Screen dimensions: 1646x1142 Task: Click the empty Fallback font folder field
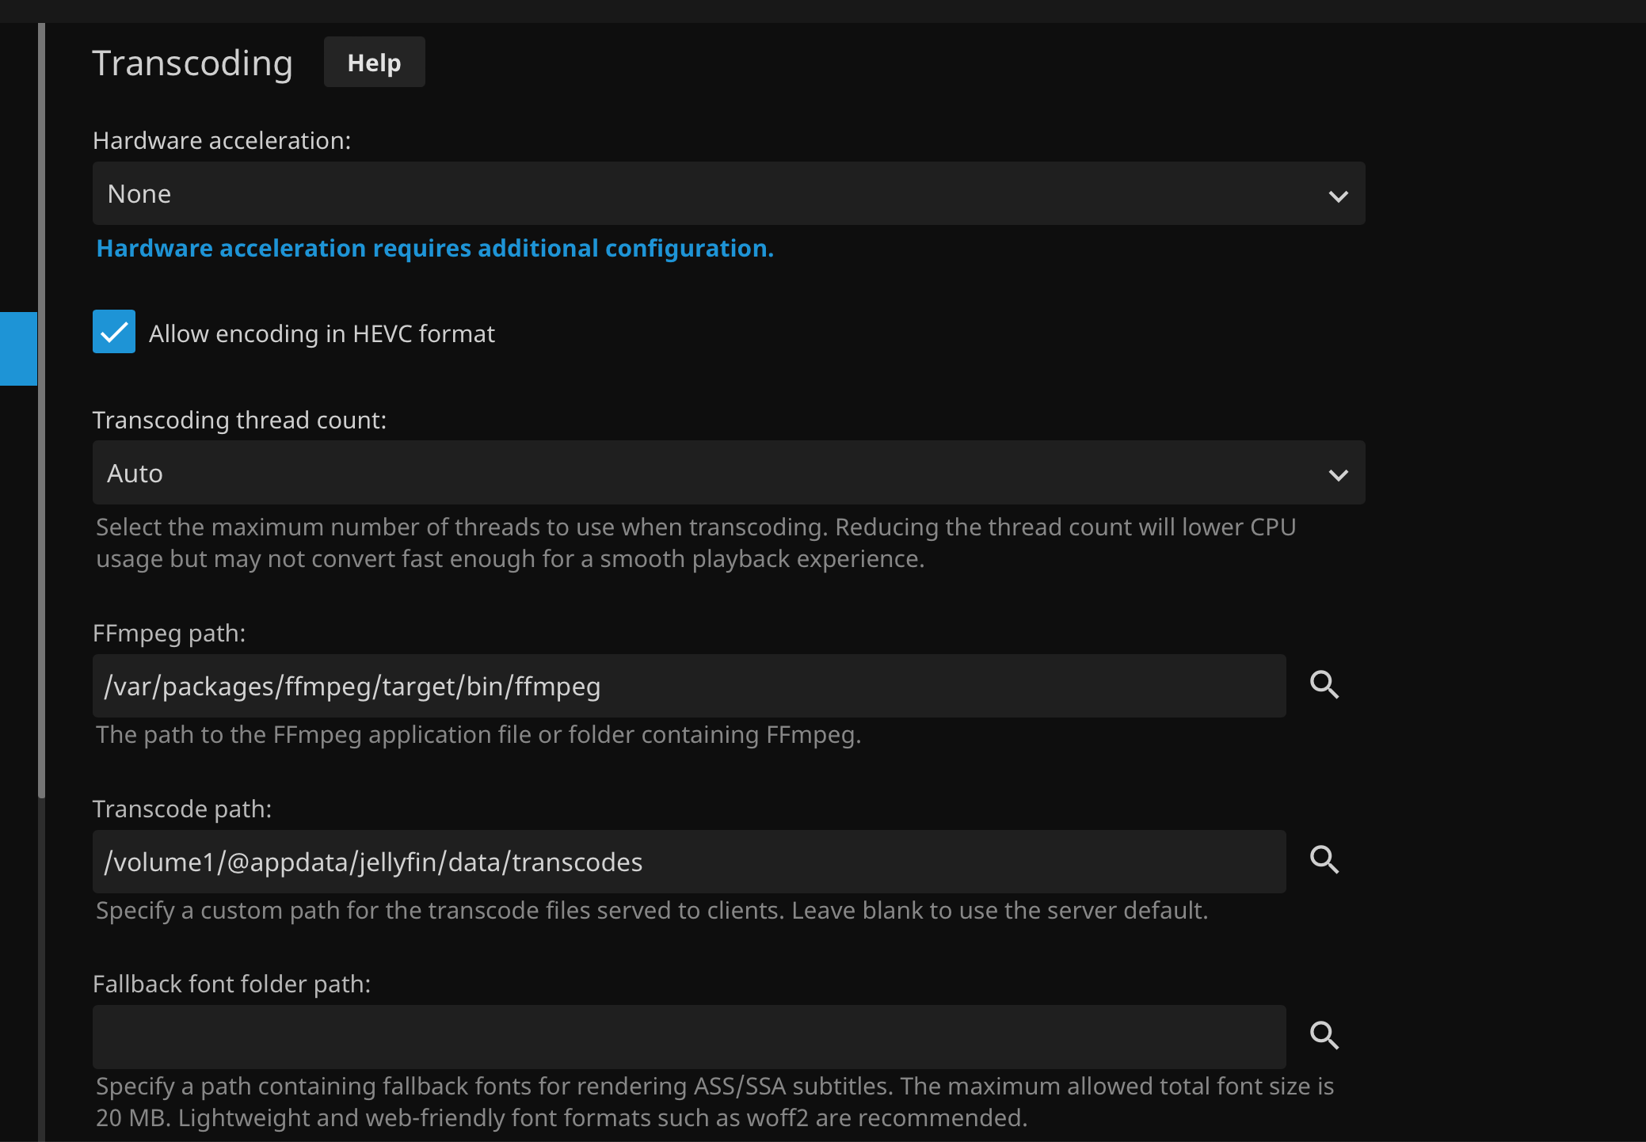tap(689, 1037)
